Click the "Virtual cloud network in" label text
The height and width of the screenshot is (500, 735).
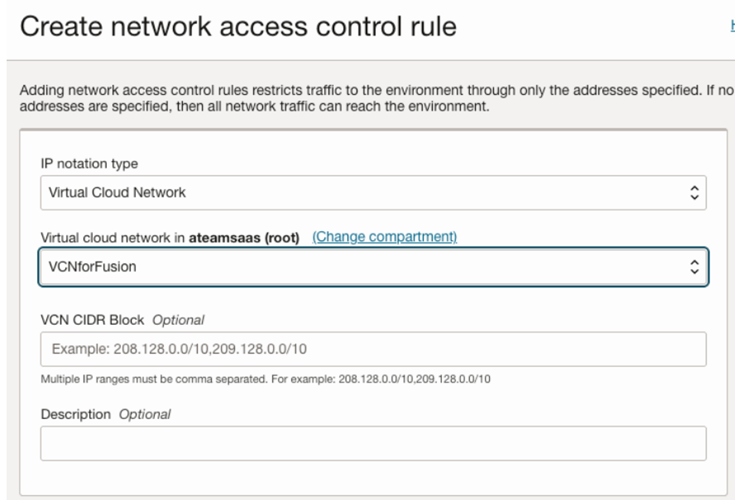click(x=113, y=238)
